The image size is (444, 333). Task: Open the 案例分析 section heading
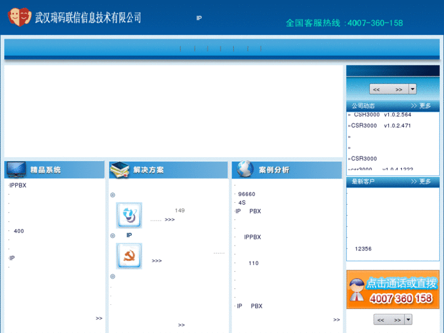coord(274,170)
